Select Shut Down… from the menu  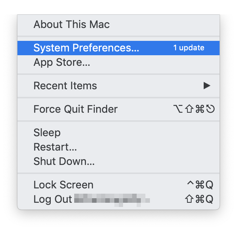point(64,162)
